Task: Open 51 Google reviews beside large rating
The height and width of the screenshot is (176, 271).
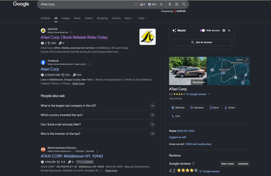Action: (x=210, y=171)
